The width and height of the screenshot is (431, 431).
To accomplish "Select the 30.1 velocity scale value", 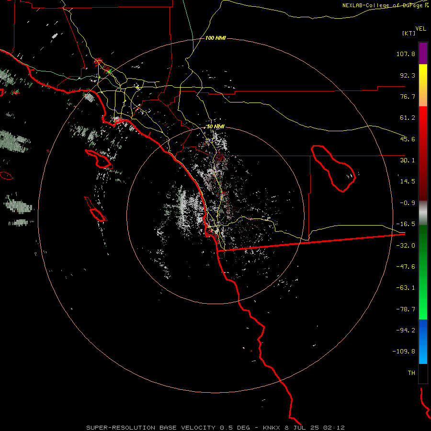I will coord(408,160).
